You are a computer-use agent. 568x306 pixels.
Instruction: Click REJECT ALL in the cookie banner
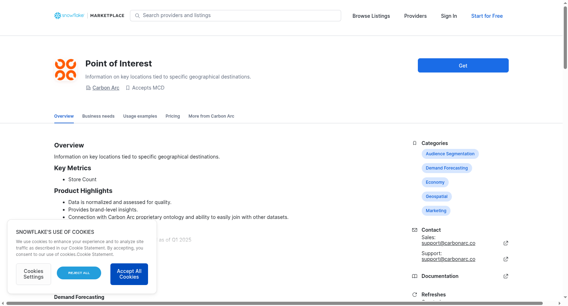(x=79, y=273)
